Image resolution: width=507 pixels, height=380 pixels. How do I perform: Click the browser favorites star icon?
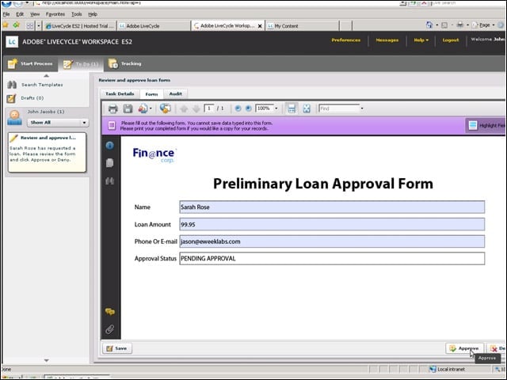(x=6, y=25)
